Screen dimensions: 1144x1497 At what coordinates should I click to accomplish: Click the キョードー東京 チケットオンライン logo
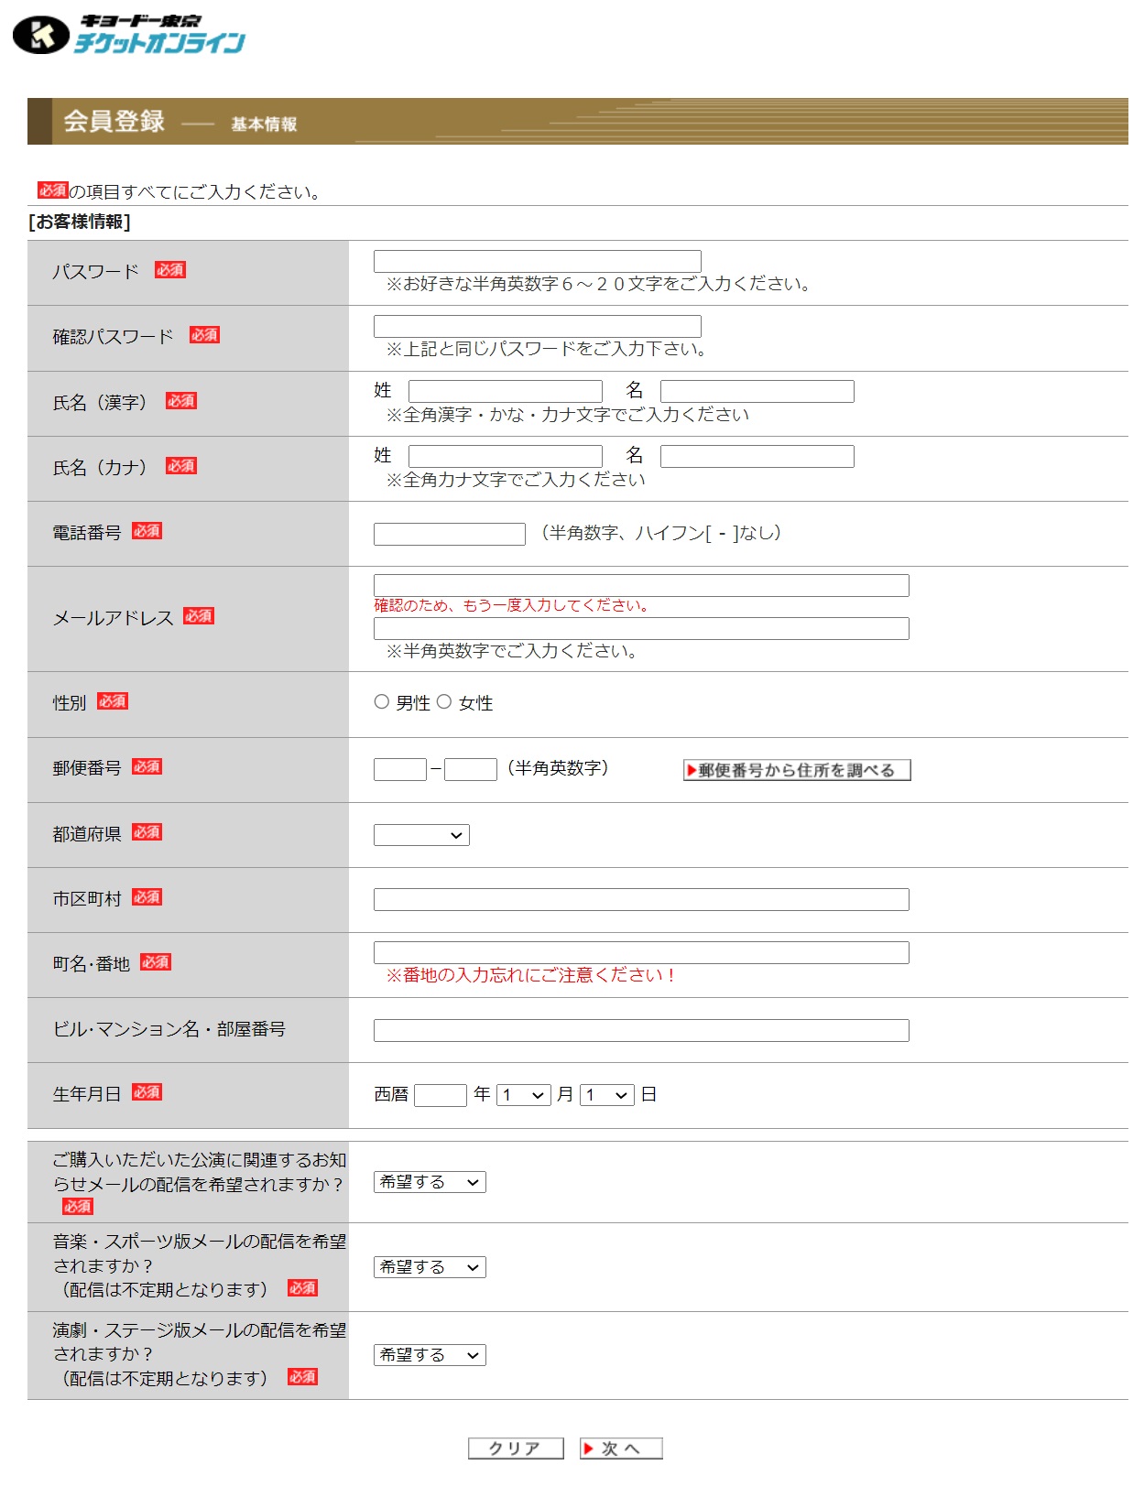129,34
